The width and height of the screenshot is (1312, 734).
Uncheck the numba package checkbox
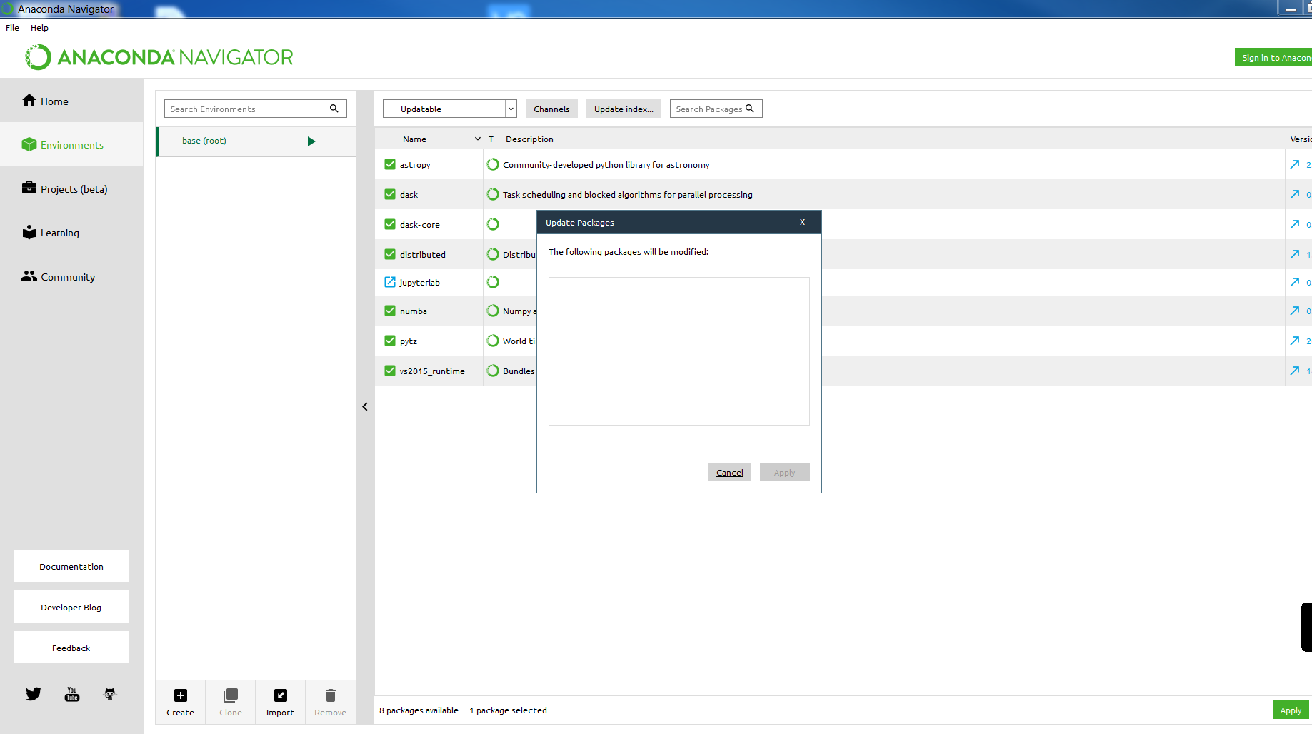coord(390,311)
